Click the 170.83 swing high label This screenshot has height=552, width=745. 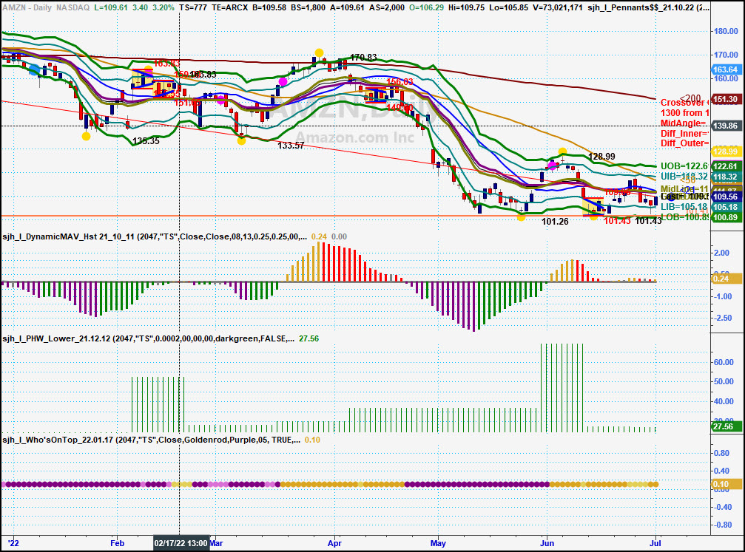[x=363, y=58]
